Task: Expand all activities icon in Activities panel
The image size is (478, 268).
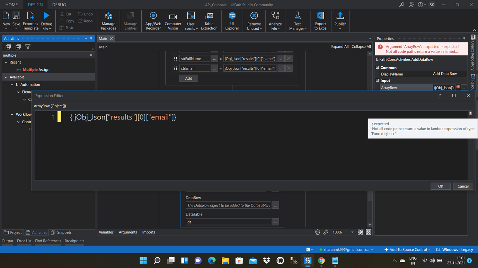Action: tap(8, 47)
